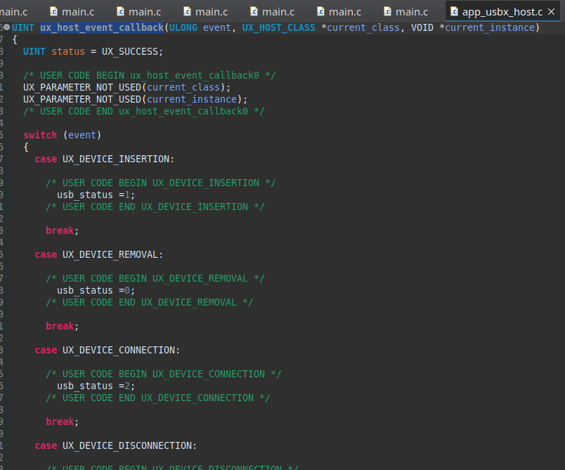The image size is (565, 470).
Task: Switch to the app_usbx_host.c editor tab
Action: coord(502,12)
